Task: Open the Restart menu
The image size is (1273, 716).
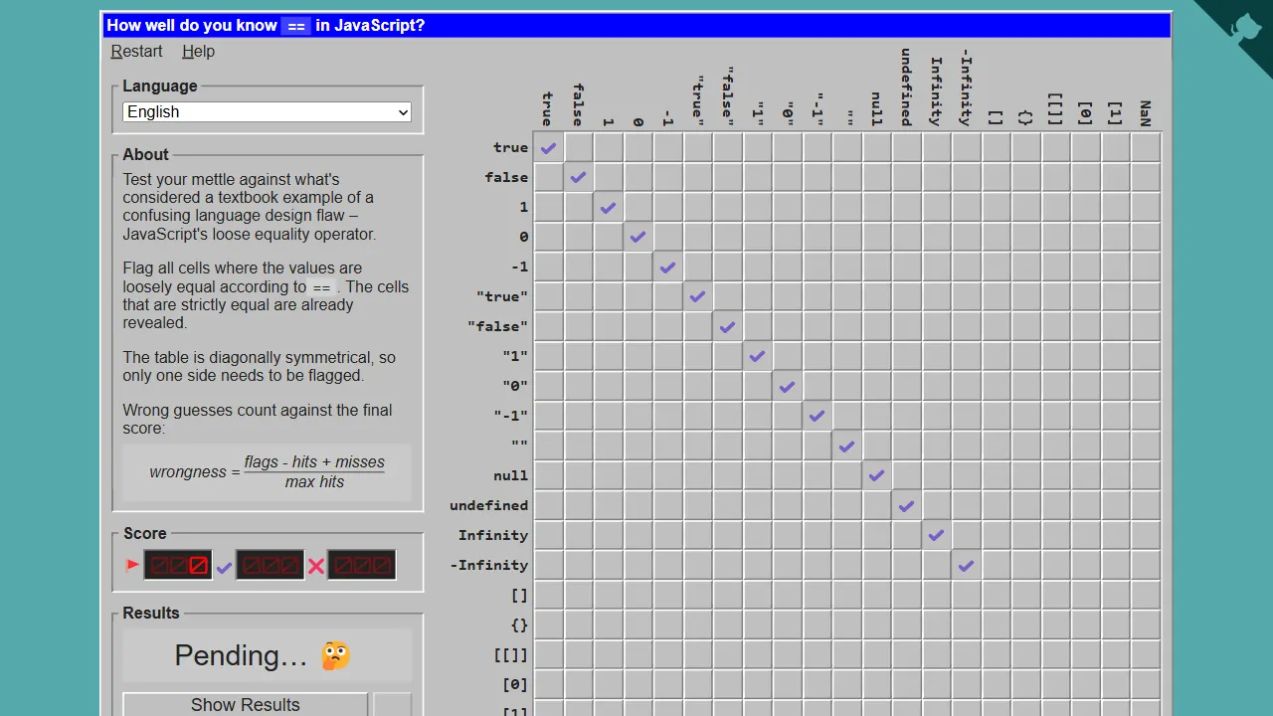Action: [136, 52]
